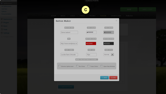Screen dimensions: 166x94
Task: Click the Plugins icon in sidebar
Action: click(2, 23)
